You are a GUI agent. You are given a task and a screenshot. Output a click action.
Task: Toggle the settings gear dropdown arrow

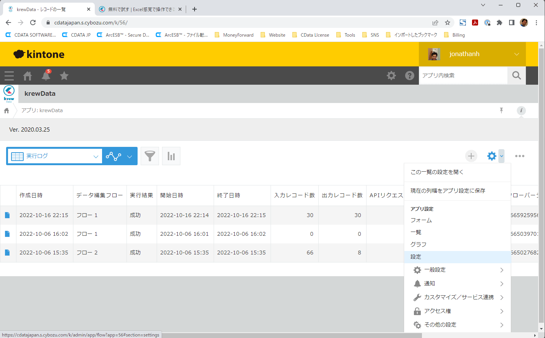501,156
